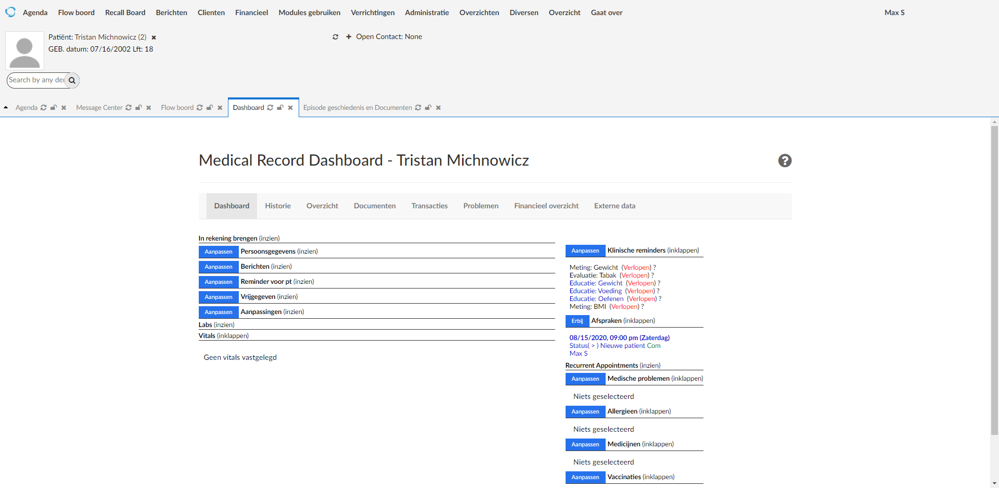Click Aanpassen button for Persoonsgegevens
Image resolution: width=999 pixels, height=488 pixels.
coord(219,252)
